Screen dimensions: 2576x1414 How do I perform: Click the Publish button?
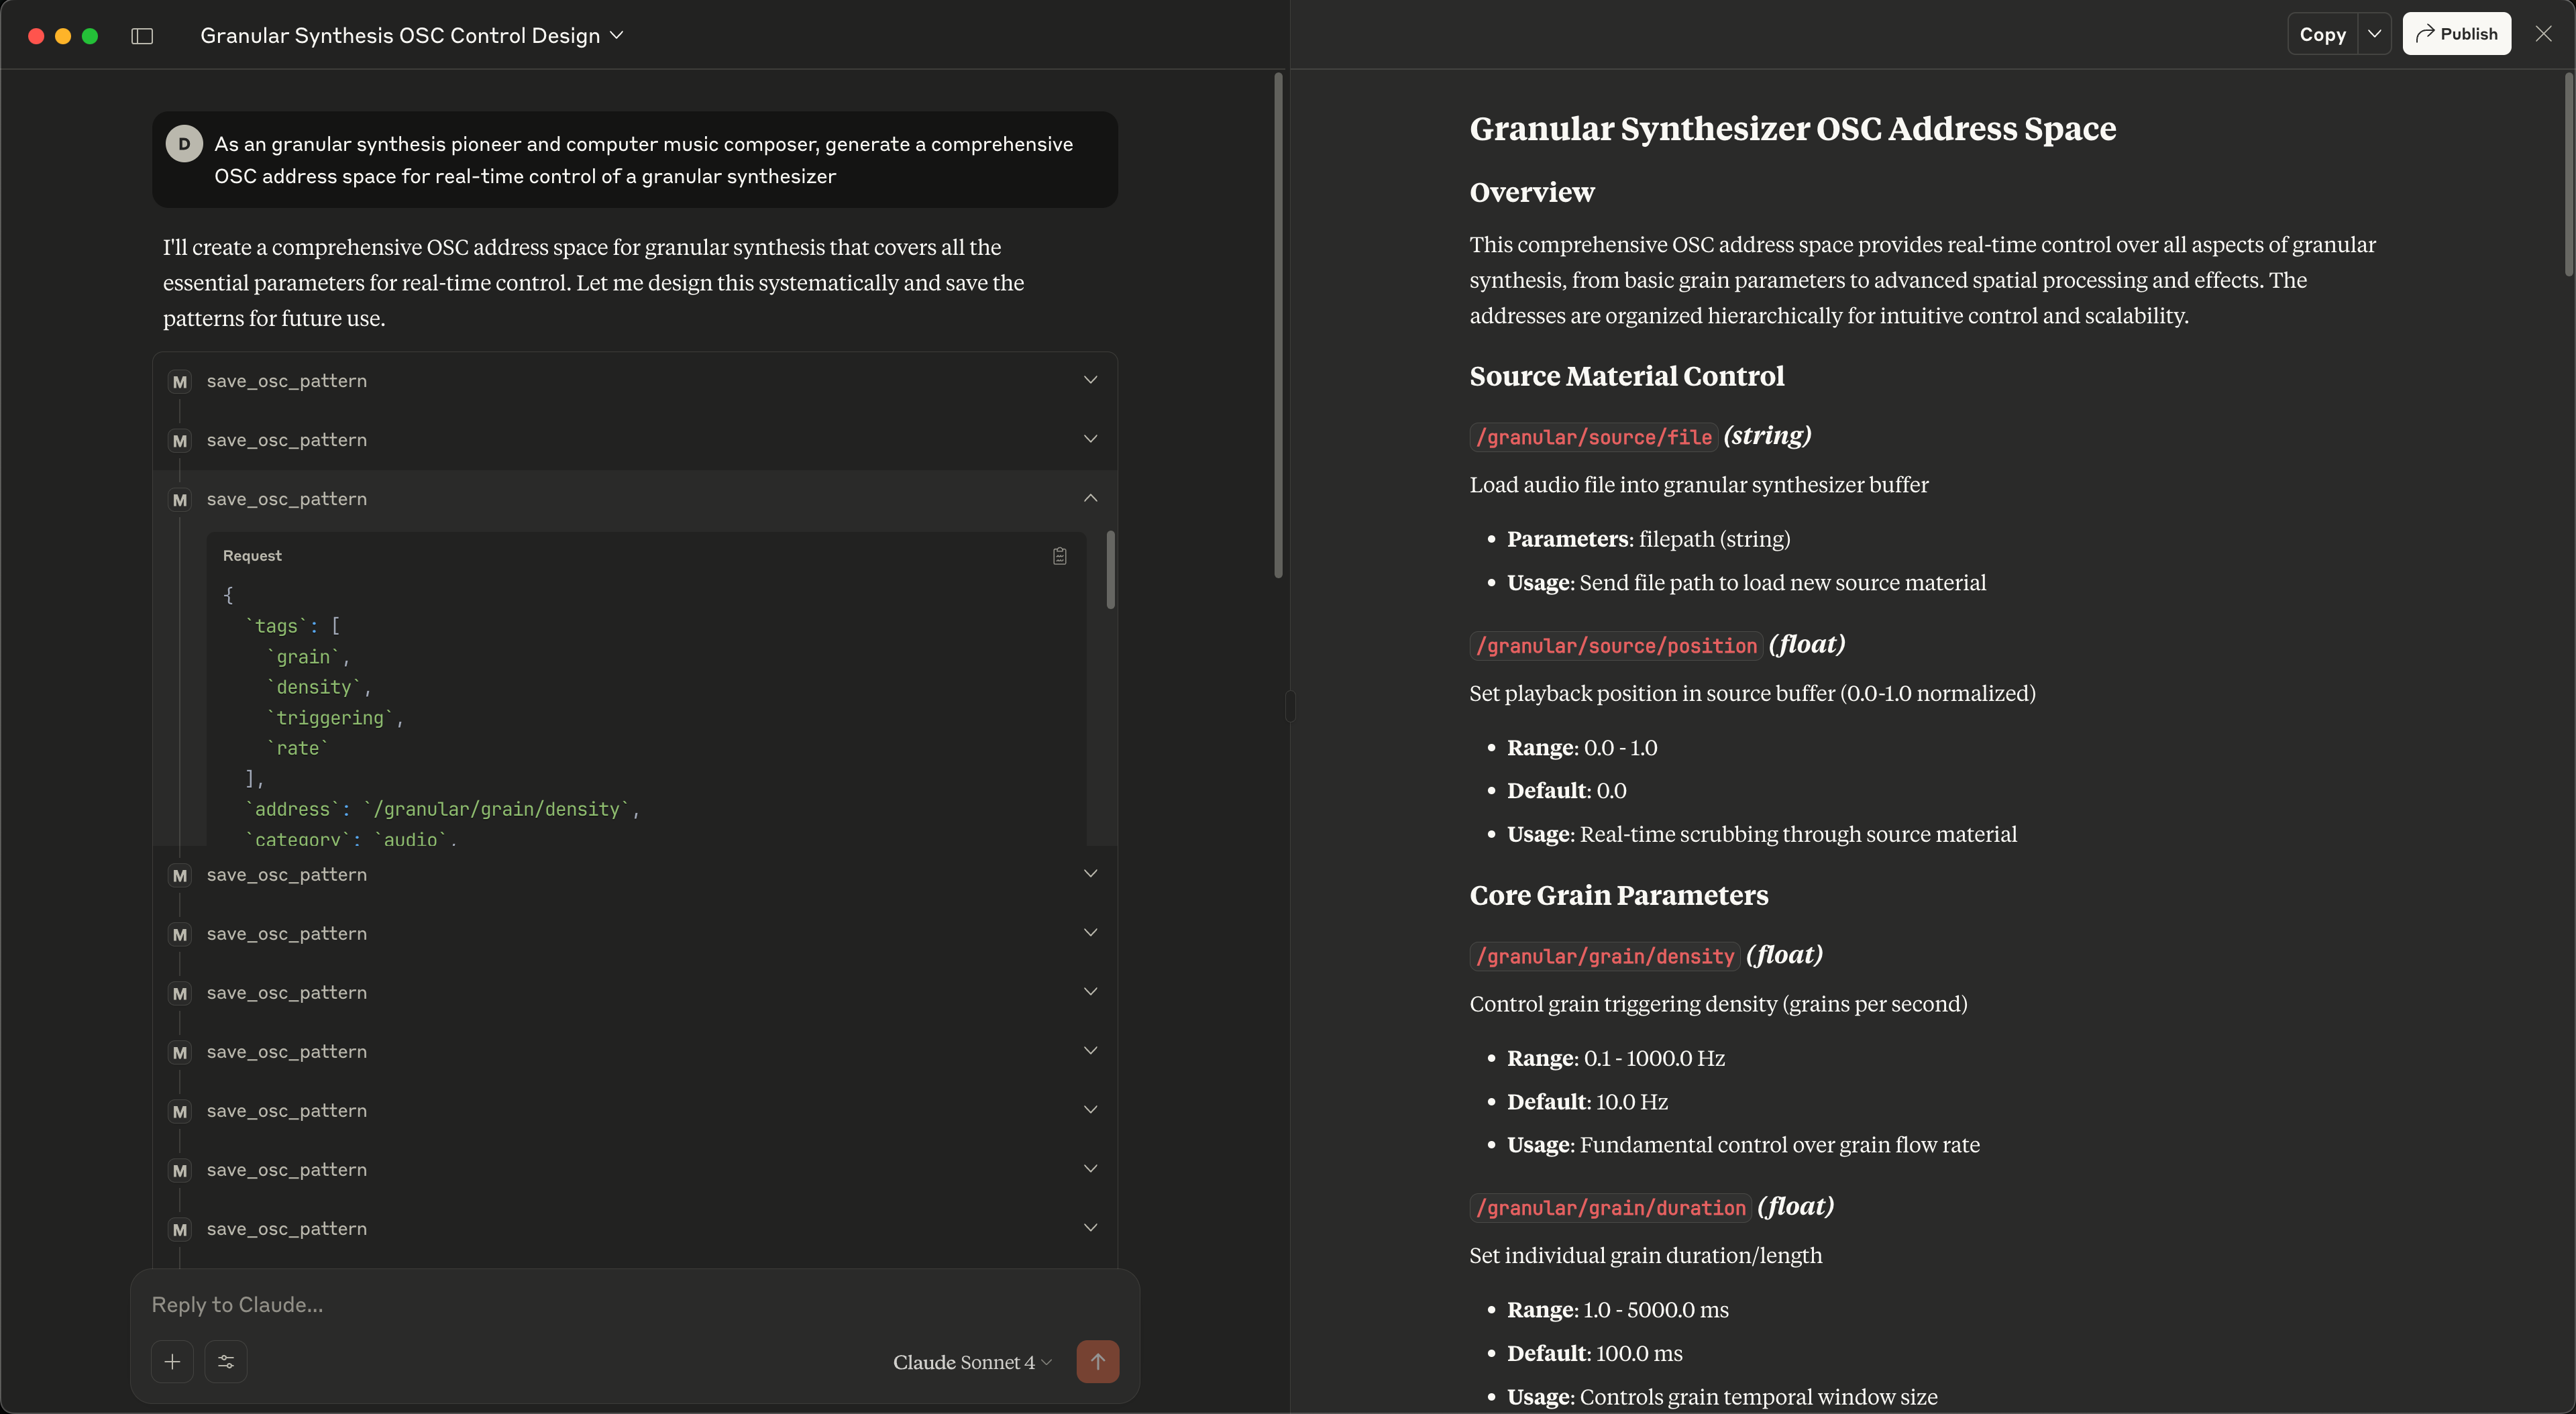pyautogui.click(x=2456, y=34)
